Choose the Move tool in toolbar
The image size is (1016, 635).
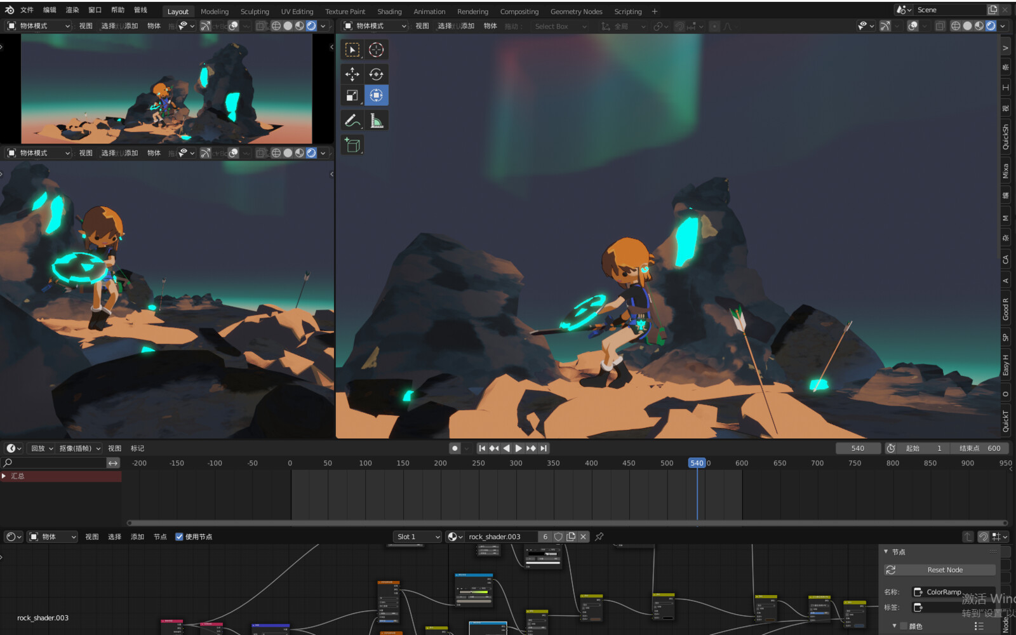[x=352, y=74]
